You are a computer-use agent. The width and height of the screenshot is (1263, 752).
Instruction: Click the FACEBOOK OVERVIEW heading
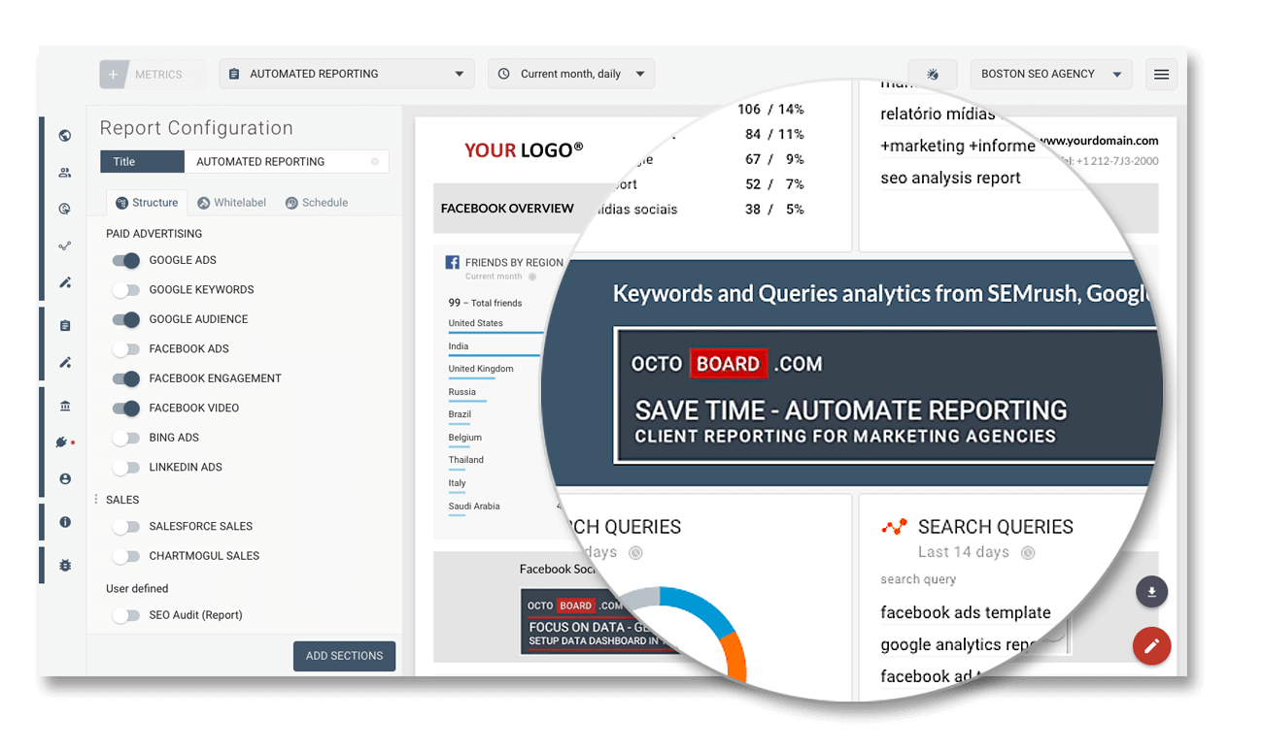pyautogui.click(x=507, y=209)
